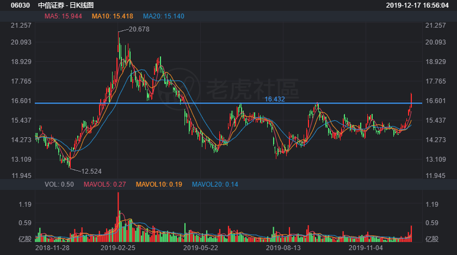
Task: Click right axis price 16.601
Action: [x=435, y=100]
